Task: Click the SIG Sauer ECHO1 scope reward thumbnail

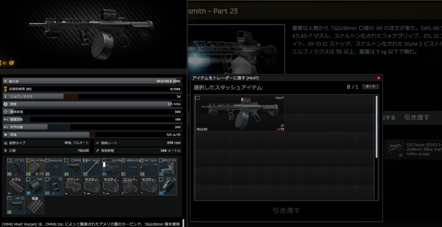Action: (x=394, y=148)
